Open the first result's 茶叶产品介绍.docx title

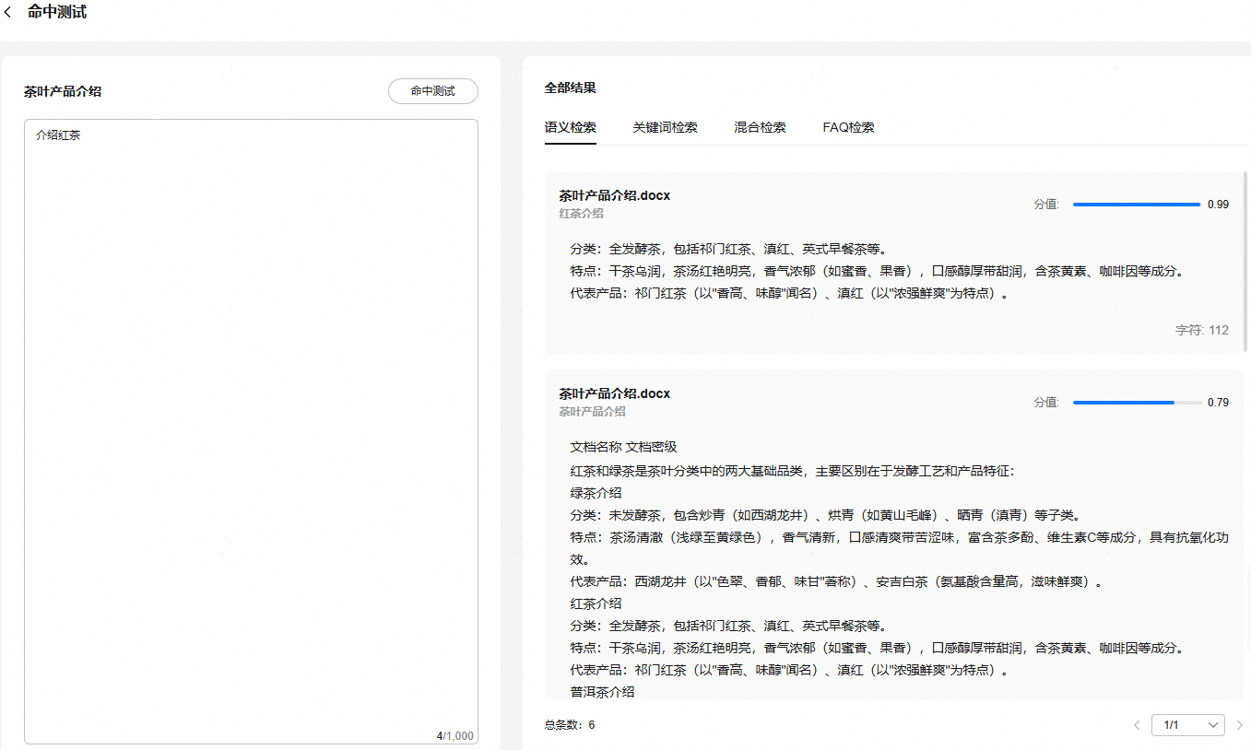point(614,195)
